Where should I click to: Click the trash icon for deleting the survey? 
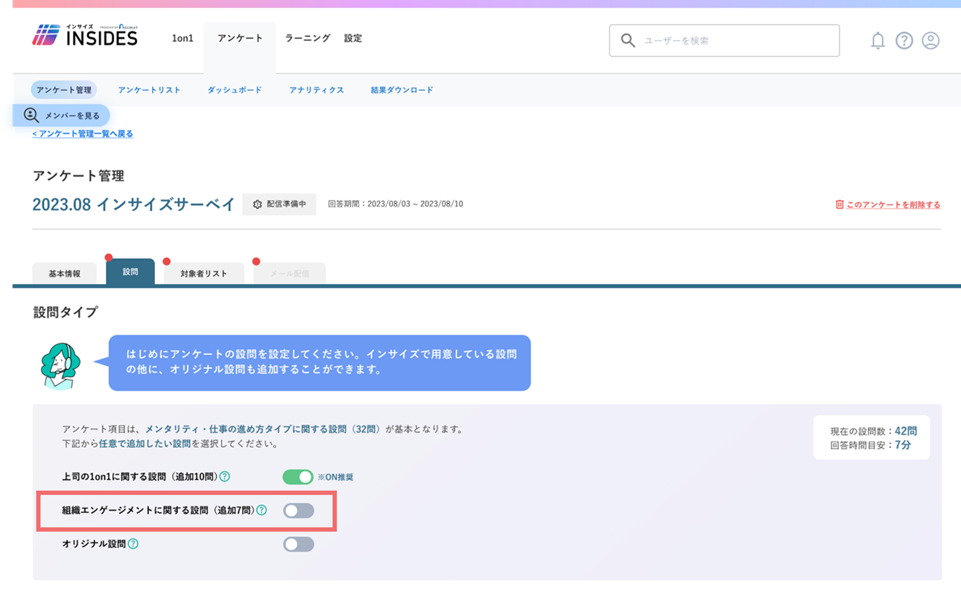coord(840,204)
